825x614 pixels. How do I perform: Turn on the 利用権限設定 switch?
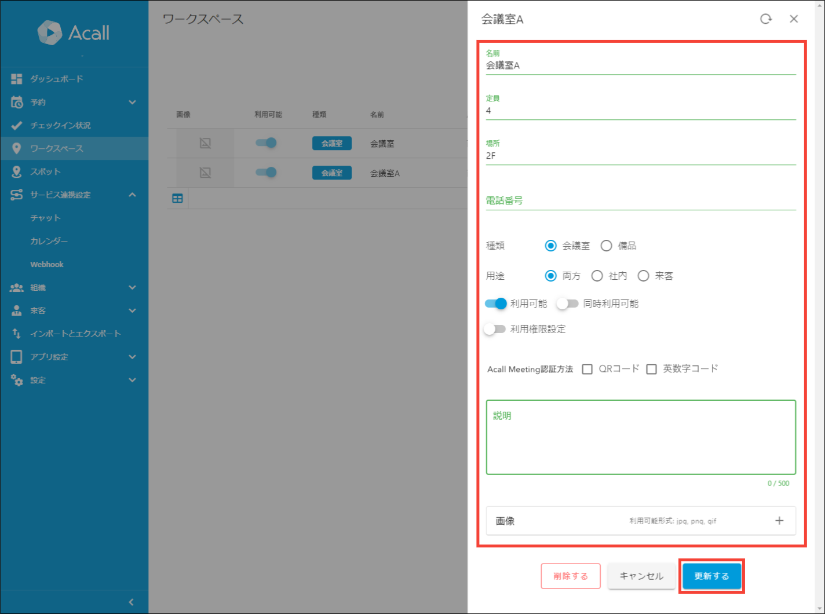(495, 329)
